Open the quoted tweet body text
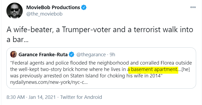Image resolution: width=202 pixels, height=105 pixels. click(101, 72)
